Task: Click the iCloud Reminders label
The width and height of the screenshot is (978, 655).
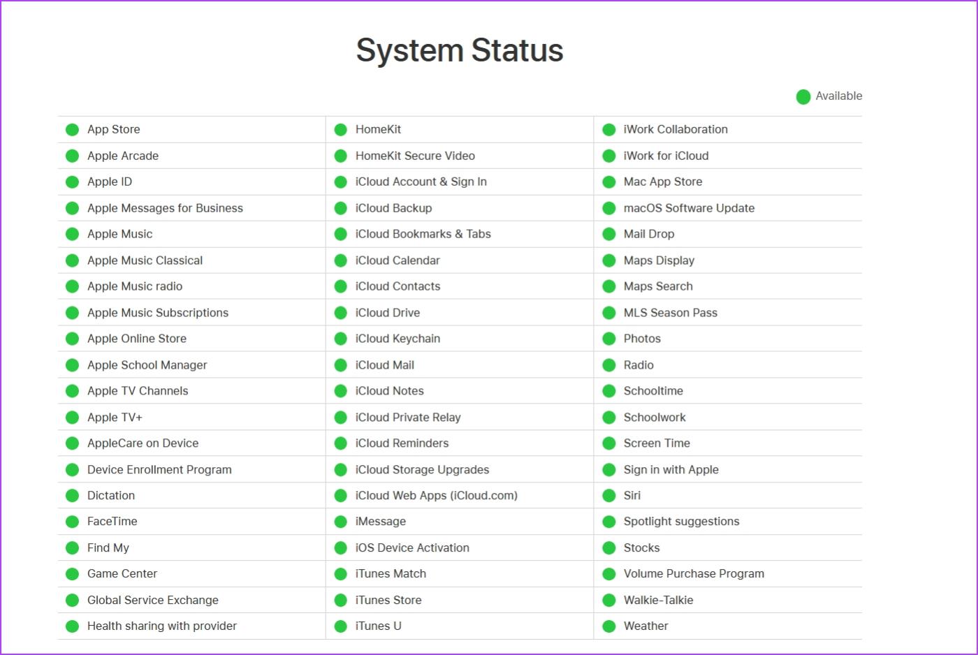Action: coord(402,443)
